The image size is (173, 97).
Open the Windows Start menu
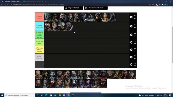(x=2, y=95)
